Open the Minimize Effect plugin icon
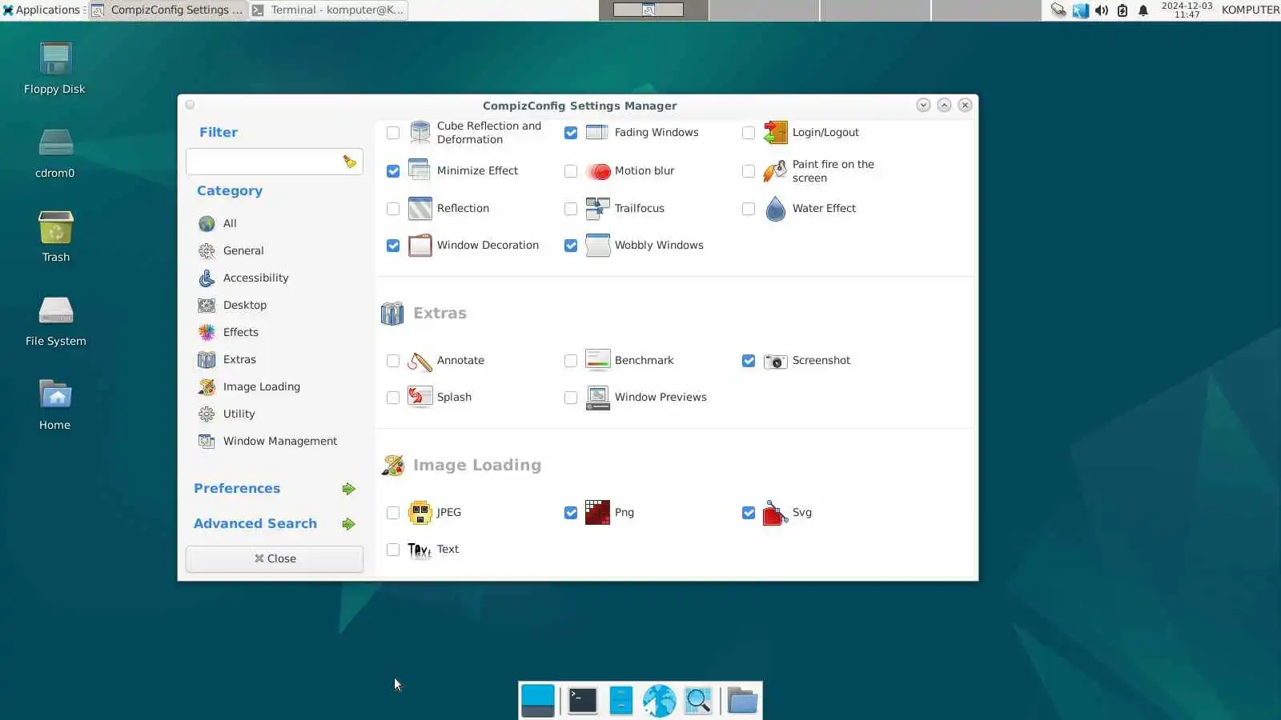The width and height of the screenshot is (1281, 720). click(x=420, y=170)
